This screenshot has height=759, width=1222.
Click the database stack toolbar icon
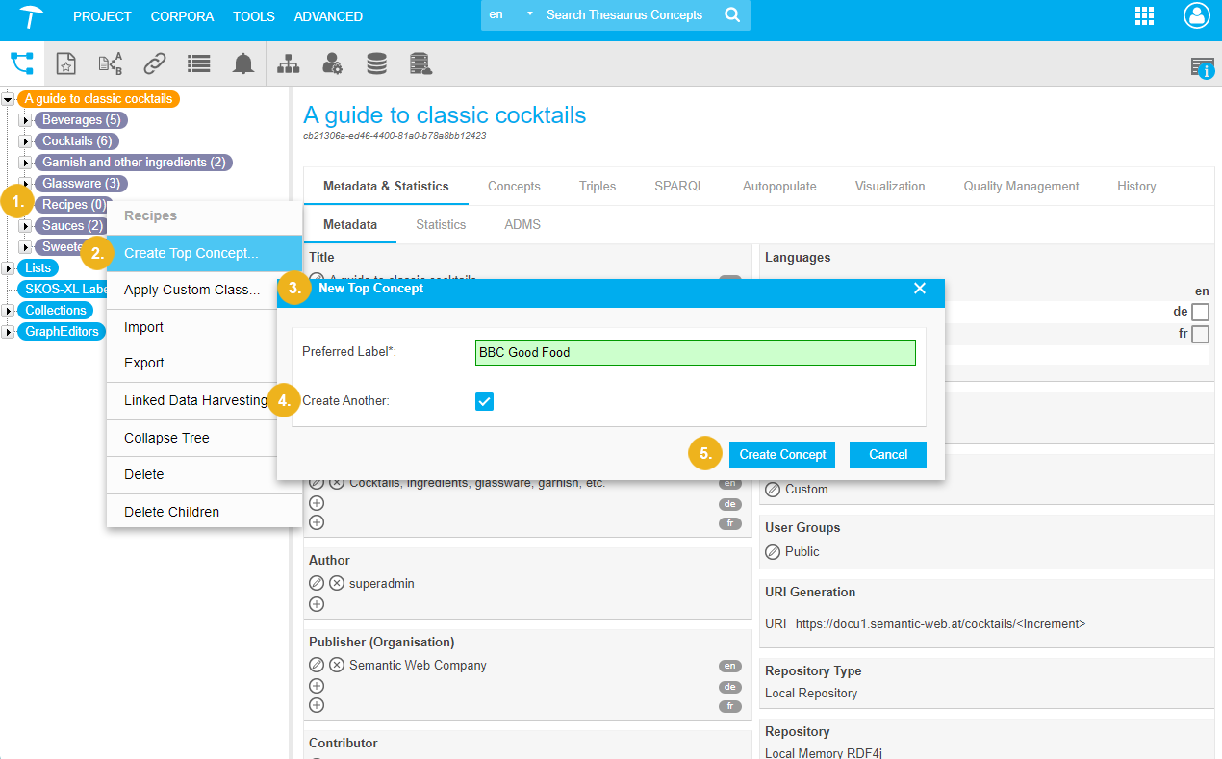click(x=376, y=63)
